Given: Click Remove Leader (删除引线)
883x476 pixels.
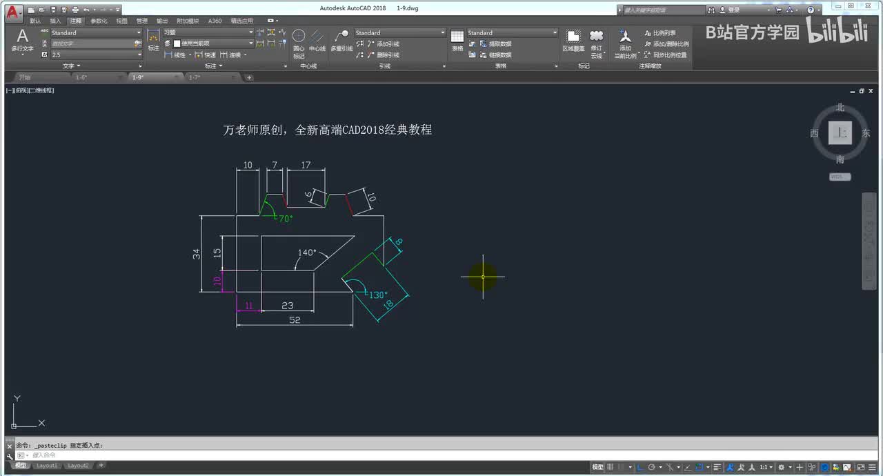Looking at the screenshot, I should [383, 55].
